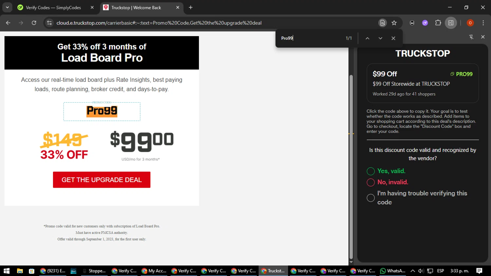This screenshot has width=491, height=276.
Task: Click the 'USD/mo for 3 months*' note
Action: pyautogui.click(x=140, y=159)
